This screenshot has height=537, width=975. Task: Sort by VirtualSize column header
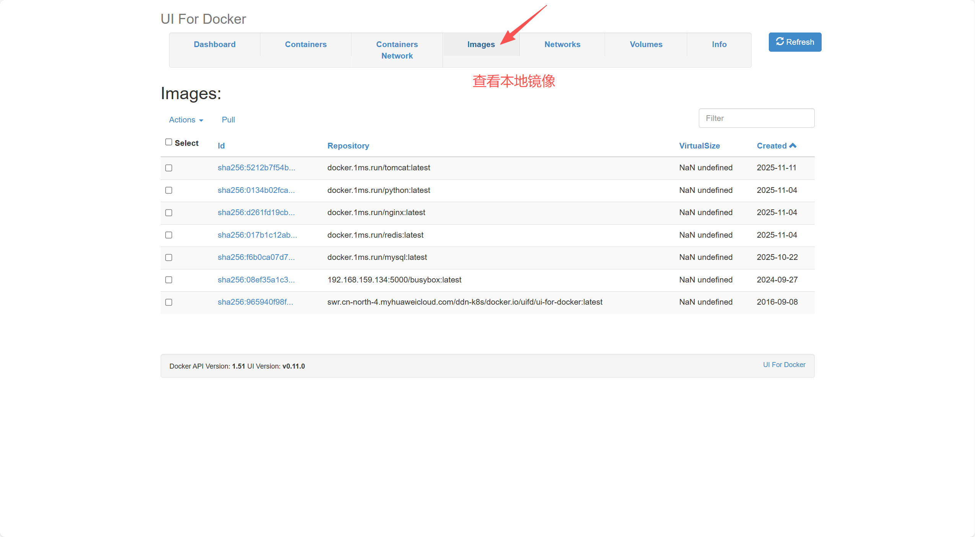pyautogui.click(x=699, y=146)
